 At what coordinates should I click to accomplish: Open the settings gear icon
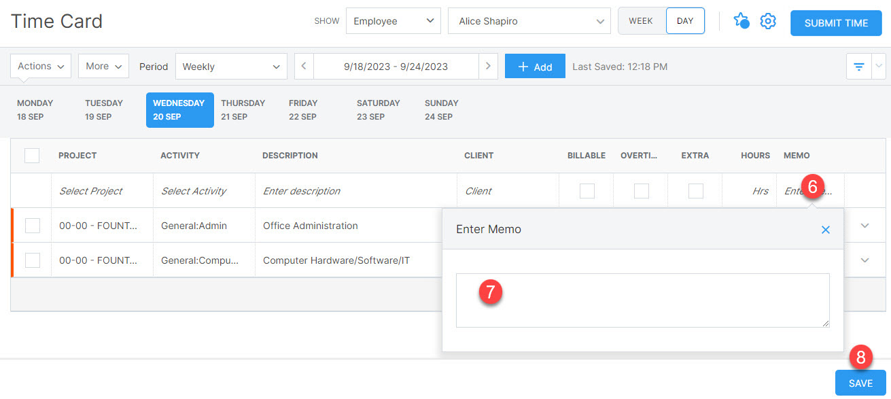click(768, 21)
